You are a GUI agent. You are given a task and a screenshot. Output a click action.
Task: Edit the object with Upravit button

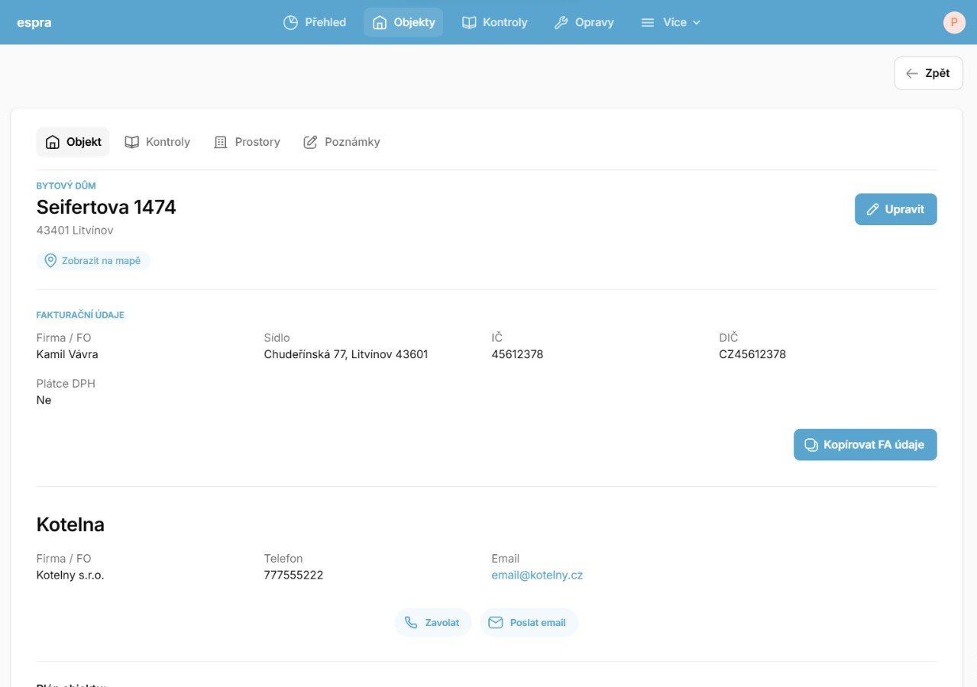(x=895, y=209)
